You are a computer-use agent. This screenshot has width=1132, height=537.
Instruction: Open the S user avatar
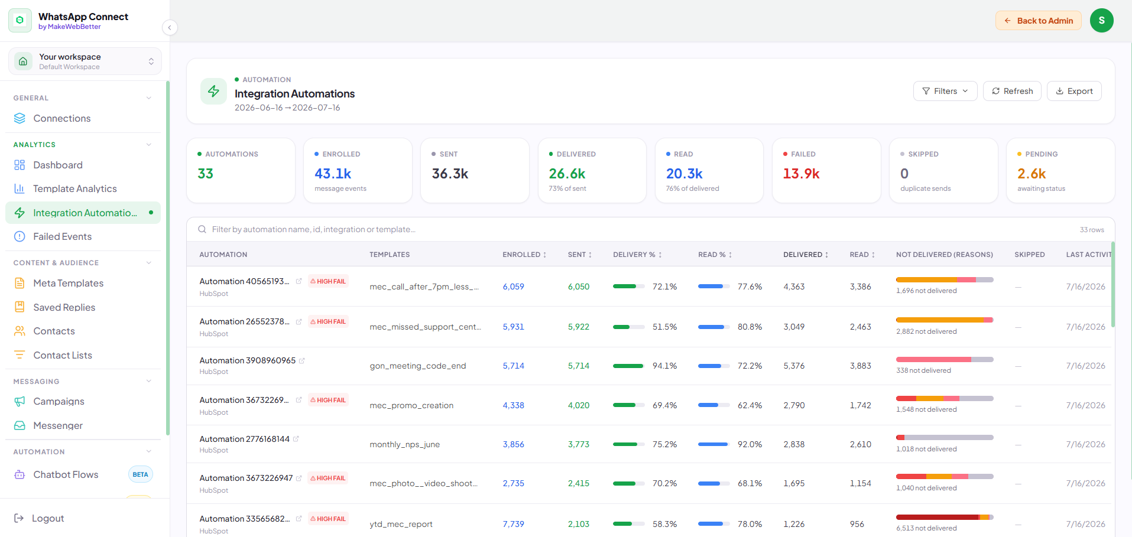tap(1101, 20)
